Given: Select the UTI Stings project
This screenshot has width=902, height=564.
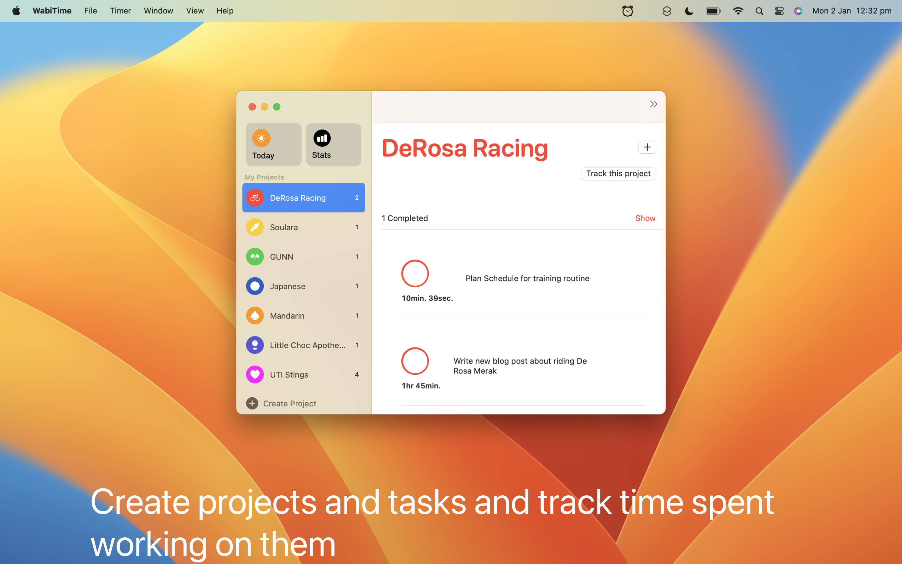Looking at the screenshot, I should [x=303, y=374].
